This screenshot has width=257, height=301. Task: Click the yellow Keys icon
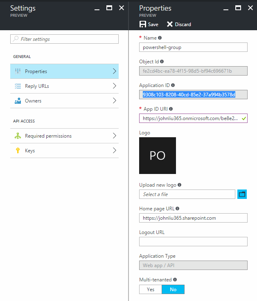pos(18,151)
